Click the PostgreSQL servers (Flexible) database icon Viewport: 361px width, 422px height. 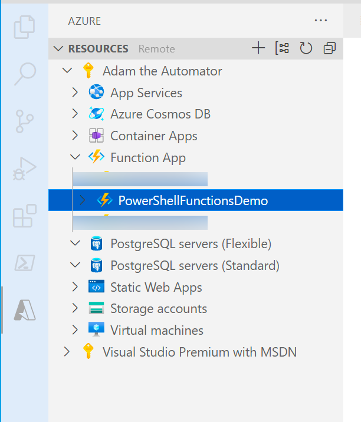96,243
